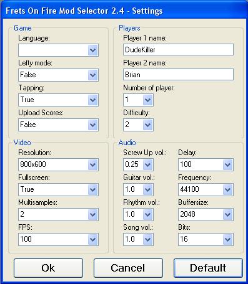Restore settings with the Default button
The image size is (248, 284).
(x=208, y=268)
